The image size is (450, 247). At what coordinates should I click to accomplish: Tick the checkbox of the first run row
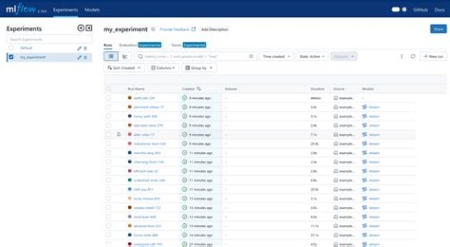tap(108, 98)
